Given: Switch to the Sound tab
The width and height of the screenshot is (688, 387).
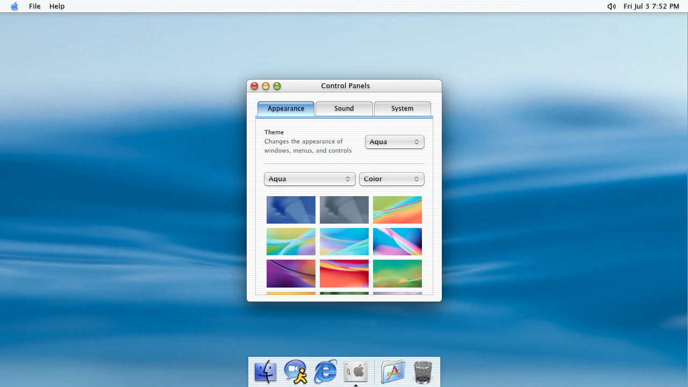Looking at the screenshot, I should pos(344,109).
